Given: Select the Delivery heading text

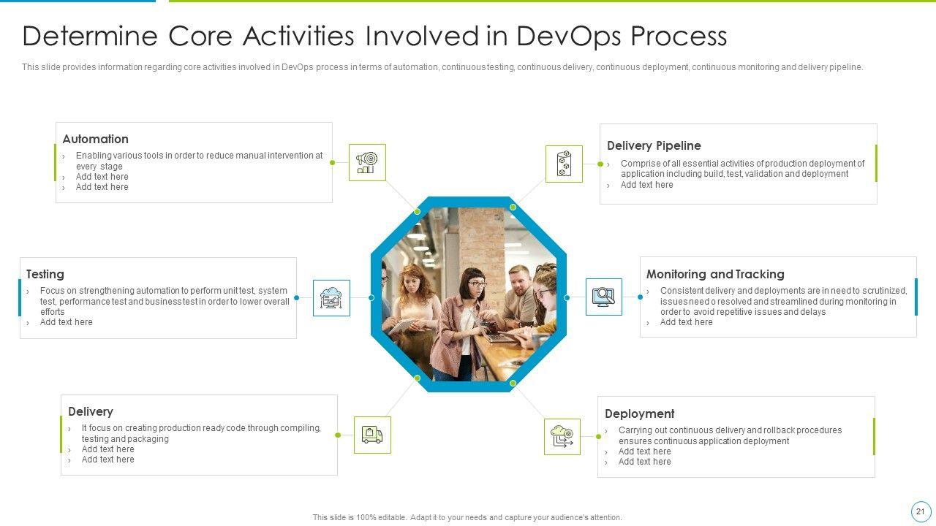Looking at the screenshot, I should pos(90,411).
